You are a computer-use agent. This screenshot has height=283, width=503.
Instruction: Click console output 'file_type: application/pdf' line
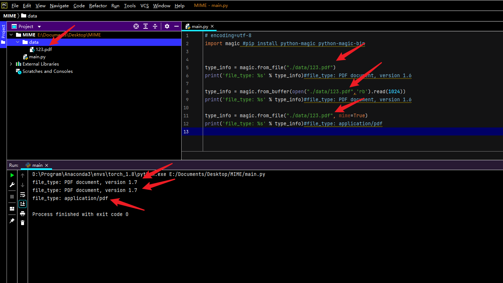coord(70,199)
